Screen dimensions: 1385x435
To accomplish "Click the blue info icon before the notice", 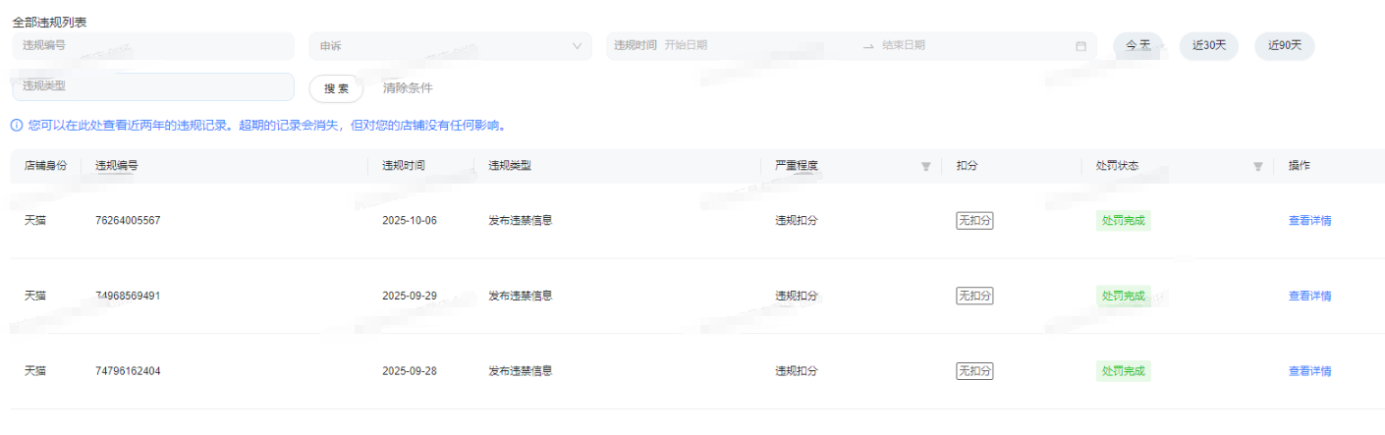I will pos(17,126).
